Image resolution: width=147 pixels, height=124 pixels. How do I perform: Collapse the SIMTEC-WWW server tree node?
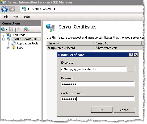click(3, 39)
